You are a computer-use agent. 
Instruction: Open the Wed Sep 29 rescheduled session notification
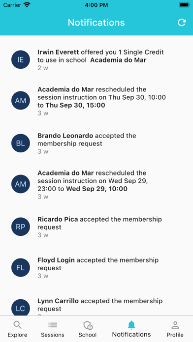(96, 185)
